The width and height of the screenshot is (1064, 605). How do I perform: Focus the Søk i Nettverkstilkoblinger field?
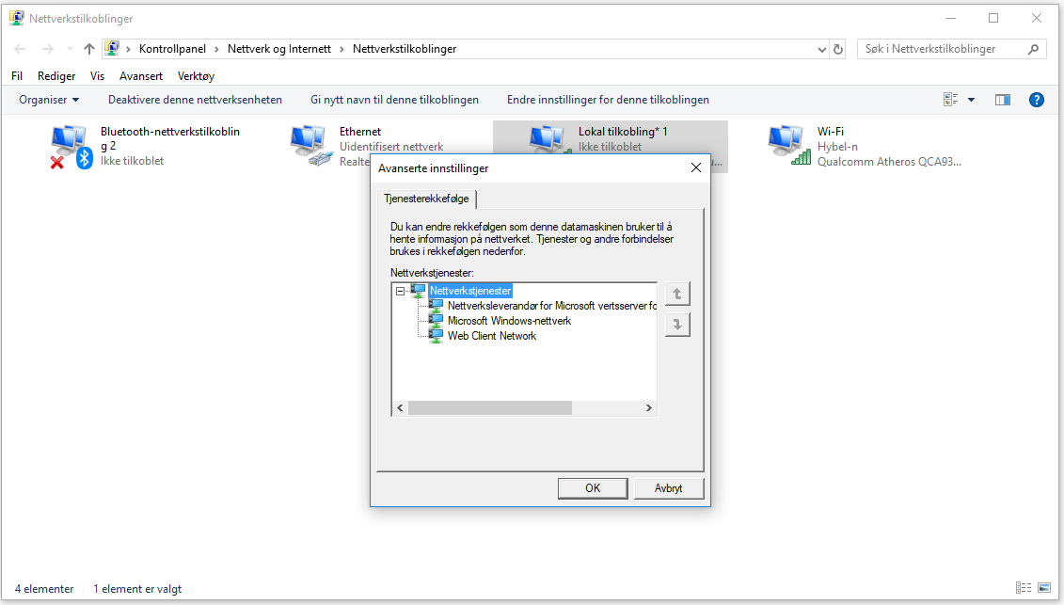(944, 49)
